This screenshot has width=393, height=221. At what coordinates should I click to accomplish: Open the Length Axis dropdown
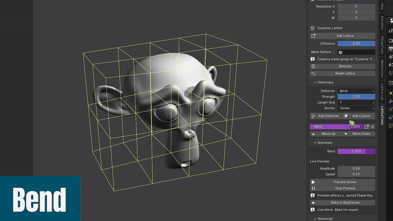tap(356, 102)
